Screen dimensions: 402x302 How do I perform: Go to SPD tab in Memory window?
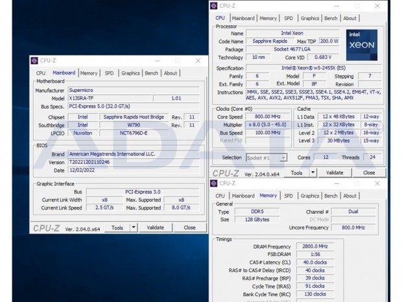point(289,196)
